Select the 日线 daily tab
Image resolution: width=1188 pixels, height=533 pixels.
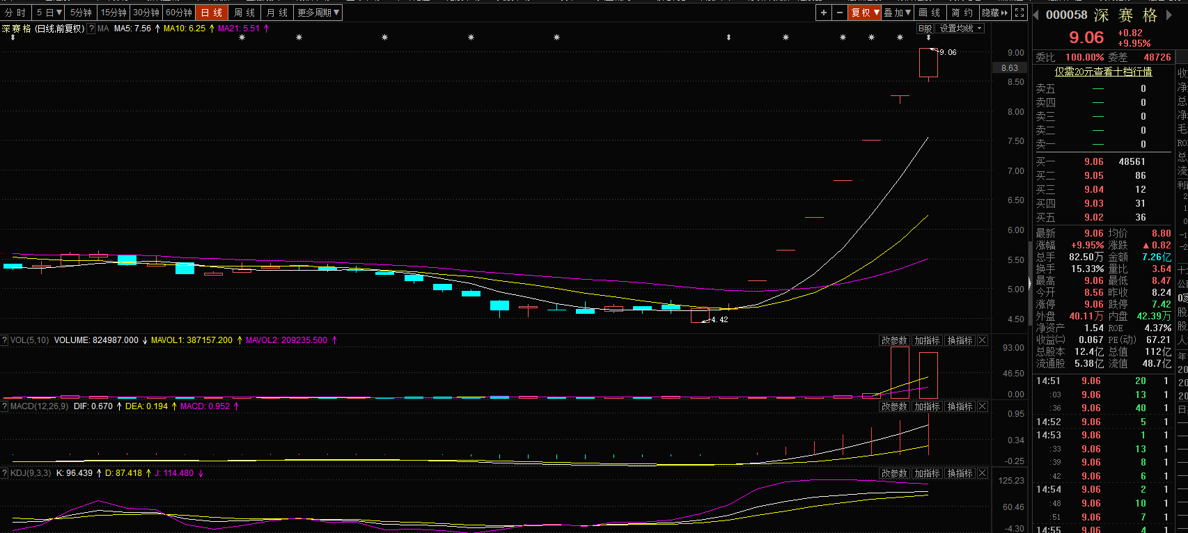point(212,13)
